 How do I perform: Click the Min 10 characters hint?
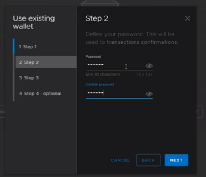coord(103,74)
